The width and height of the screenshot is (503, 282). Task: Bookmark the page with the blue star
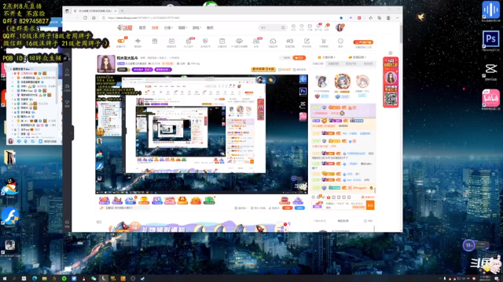coord(341,18)
